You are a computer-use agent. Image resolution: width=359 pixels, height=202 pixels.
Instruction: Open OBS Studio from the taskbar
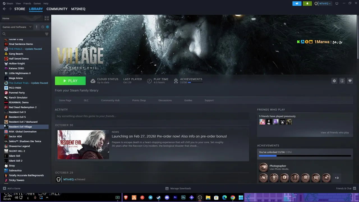(x=200, y=198)
